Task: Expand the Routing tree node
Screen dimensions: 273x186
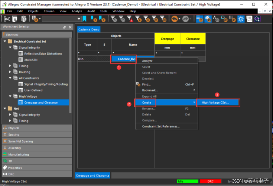Action: click(10, 72)
